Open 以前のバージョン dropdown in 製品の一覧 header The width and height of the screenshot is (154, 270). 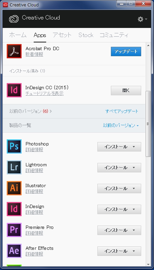[x=121, y=125]
